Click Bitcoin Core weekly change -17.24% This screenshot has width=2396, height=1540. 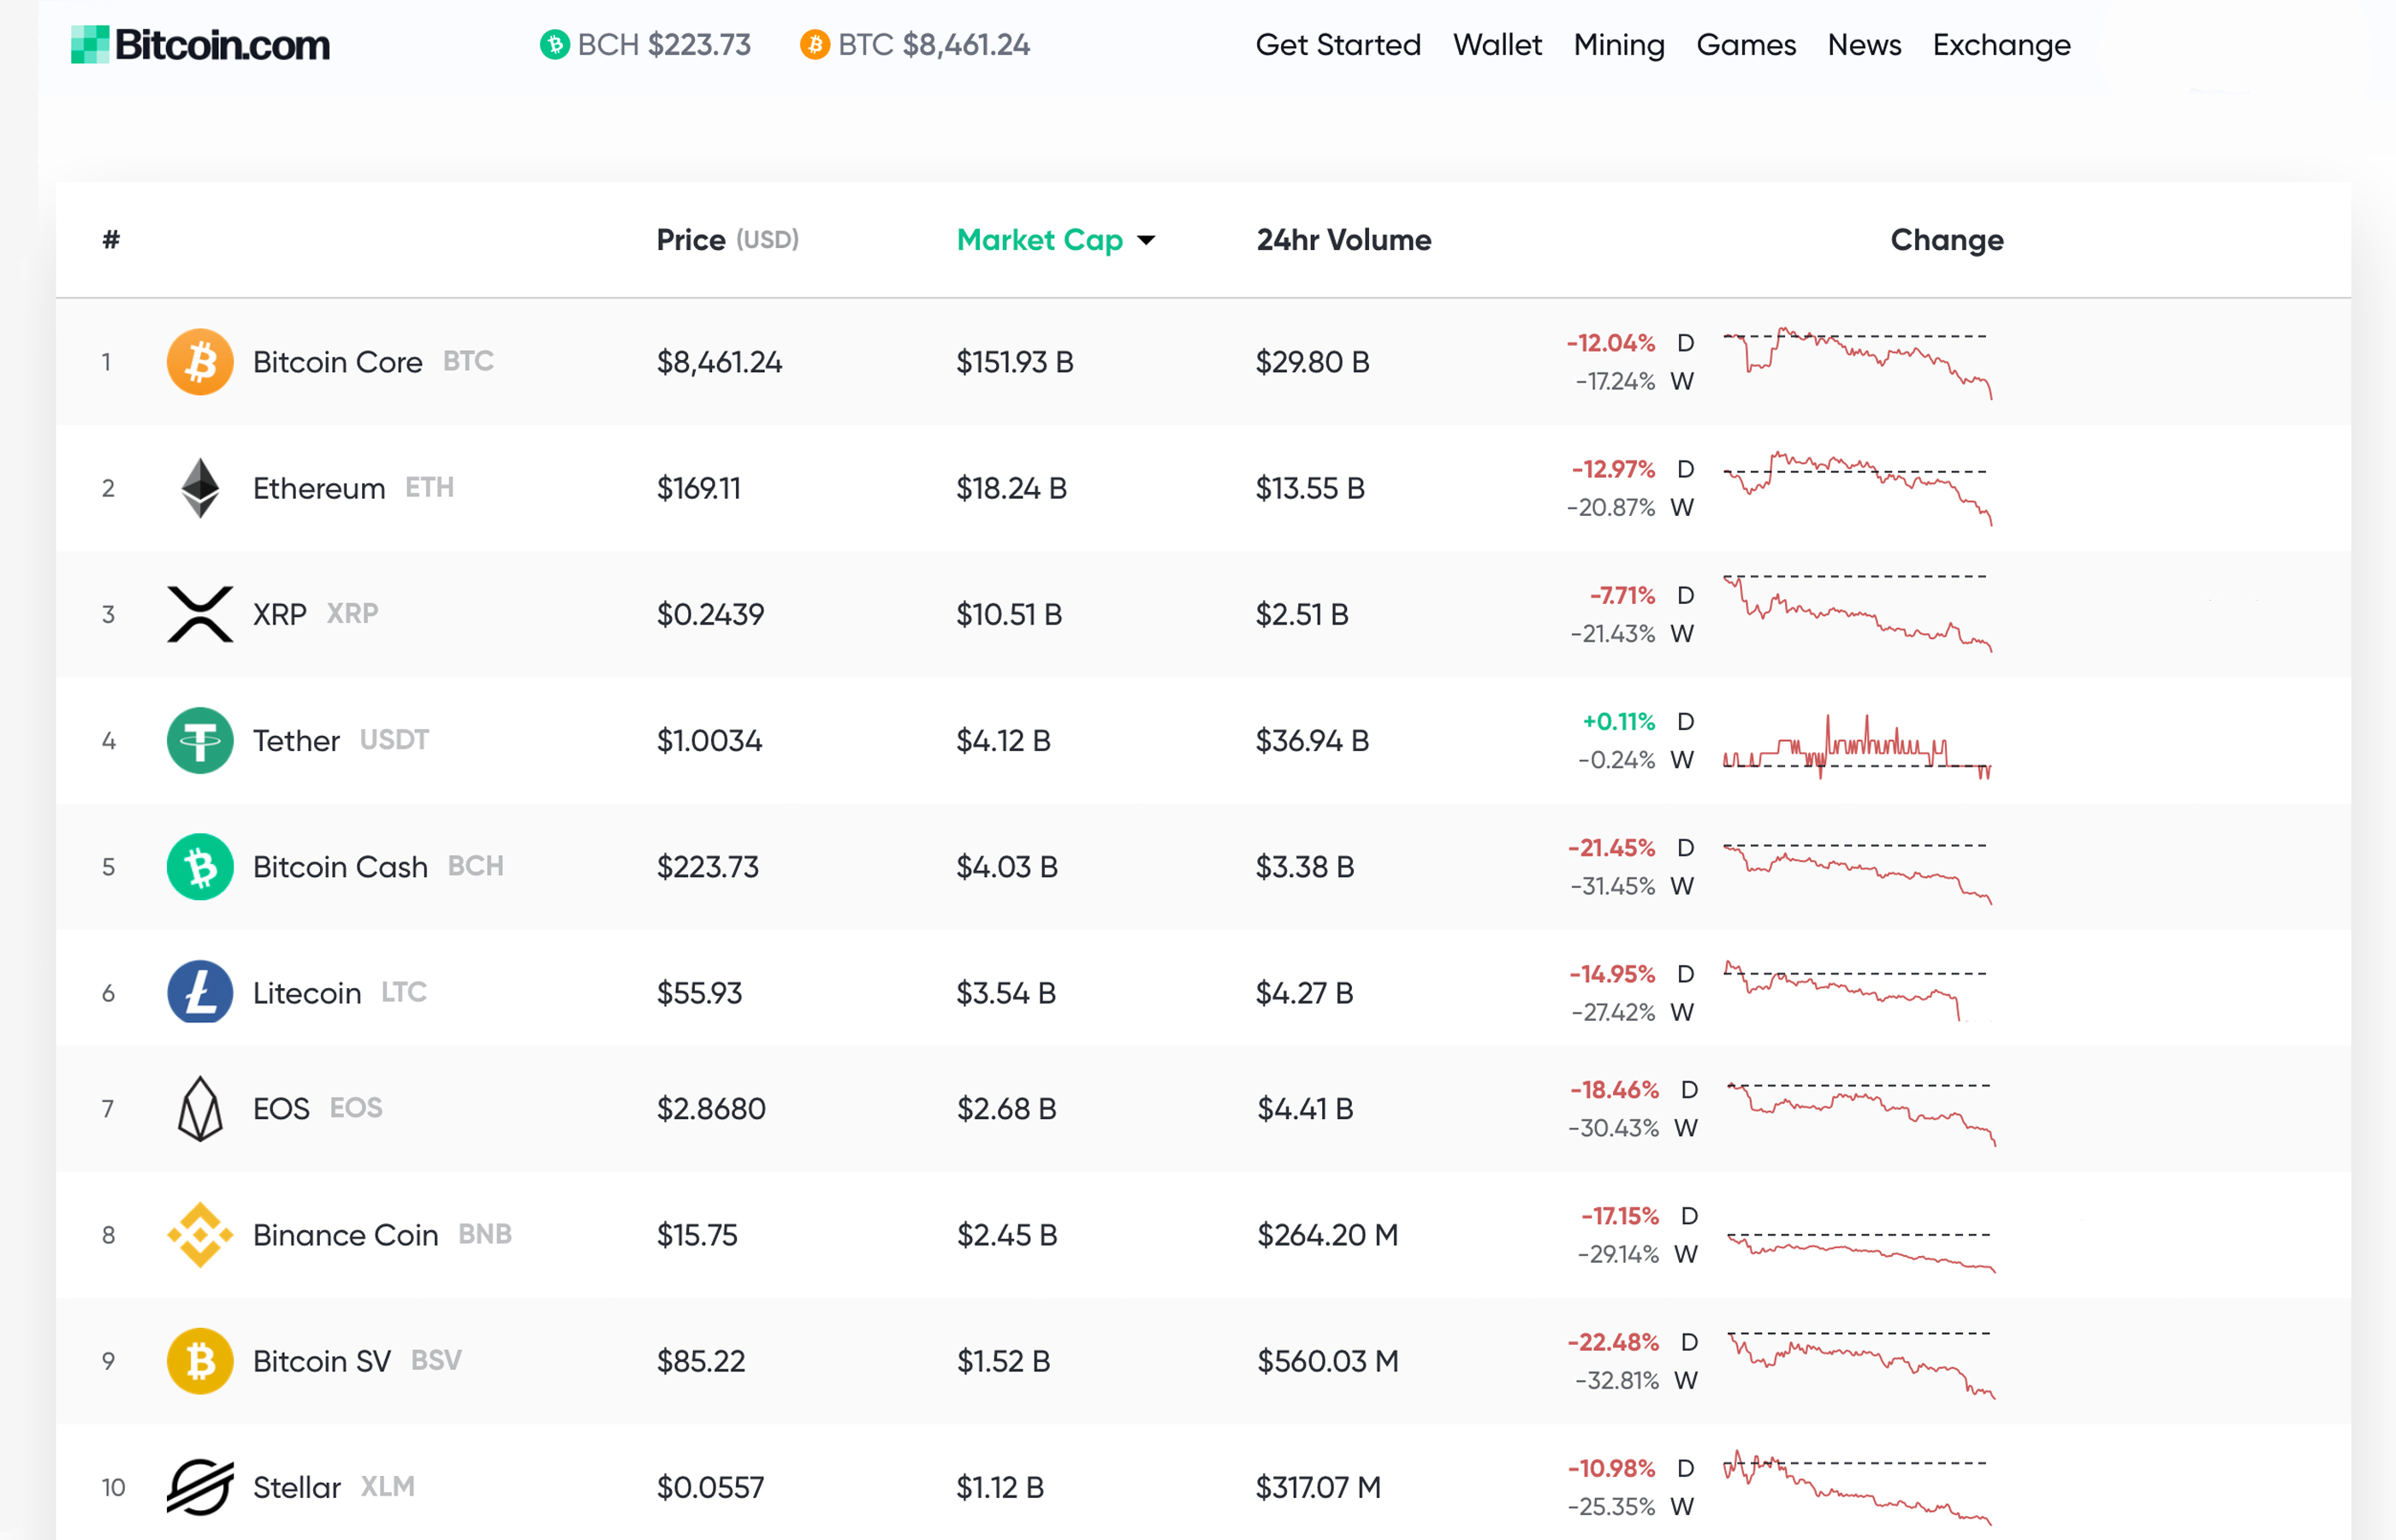tap(1615, 381)
